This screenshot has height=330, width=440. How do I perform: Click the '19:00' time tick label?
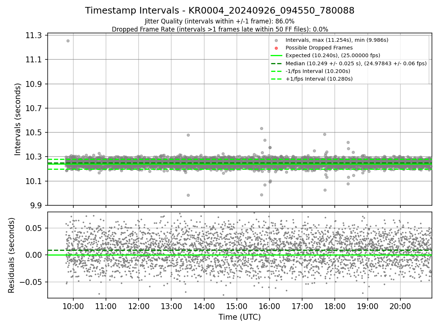(367, 307)
